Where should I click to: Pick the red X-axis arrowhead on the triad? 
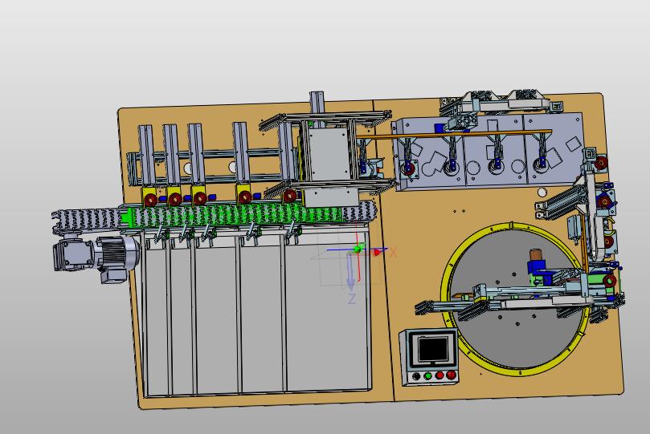point(378,252)
